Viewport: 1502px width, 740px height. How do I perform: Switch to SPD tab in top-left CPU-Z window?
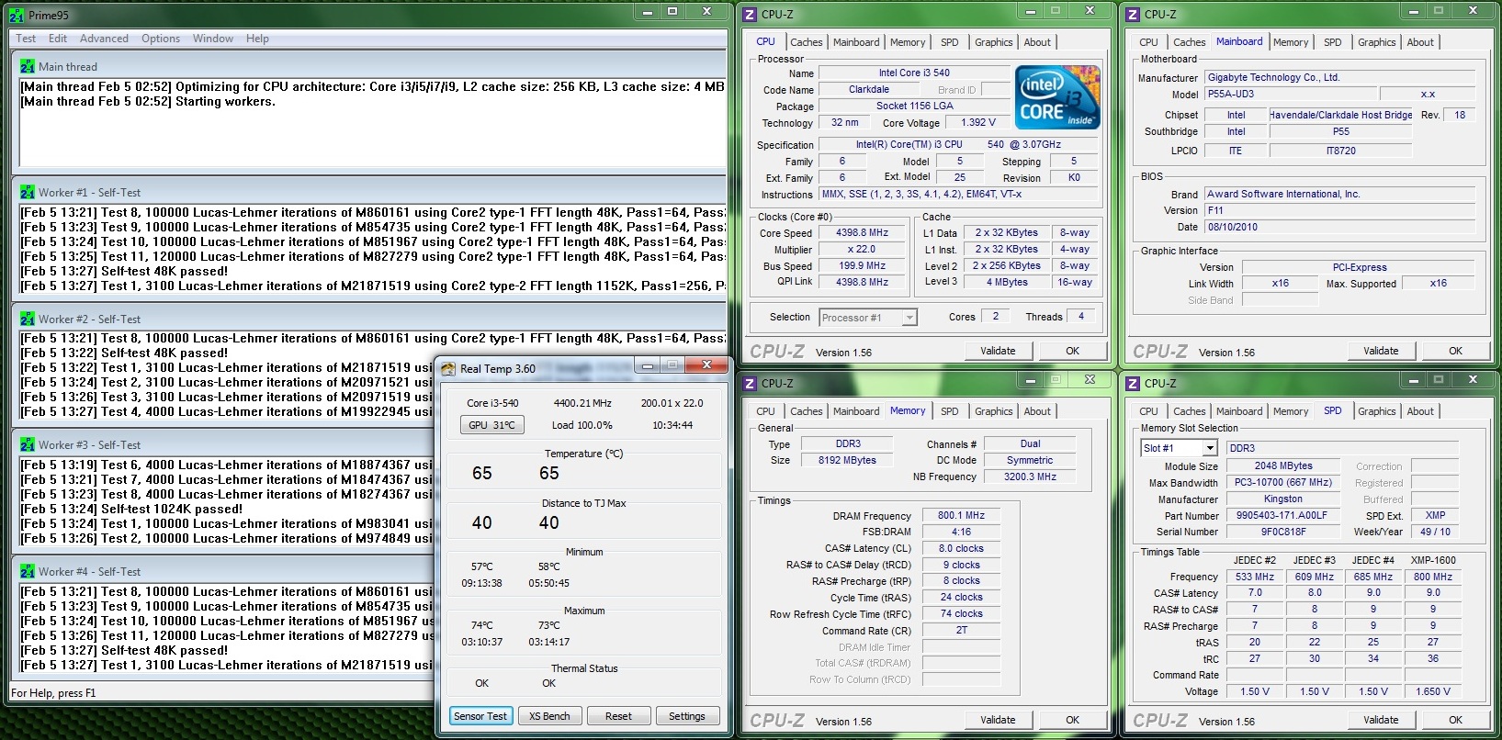[950, 42]
